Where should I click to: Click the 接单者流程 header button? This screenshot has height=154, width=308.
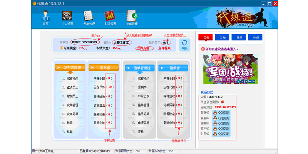(140, 68)
